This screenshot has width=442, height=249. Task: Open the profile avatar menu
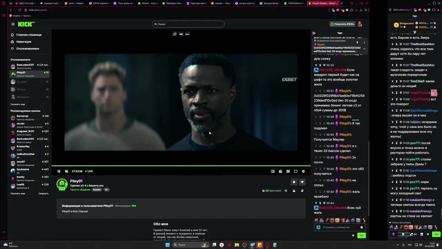[359, 24]
